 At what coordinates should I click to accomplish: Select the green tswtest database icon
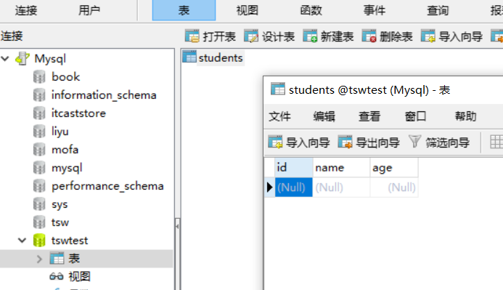(x=39, y=241)
